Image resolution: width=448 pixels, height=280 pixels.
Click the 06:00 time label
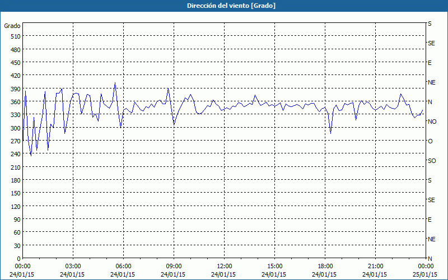(x=123, y=267)
